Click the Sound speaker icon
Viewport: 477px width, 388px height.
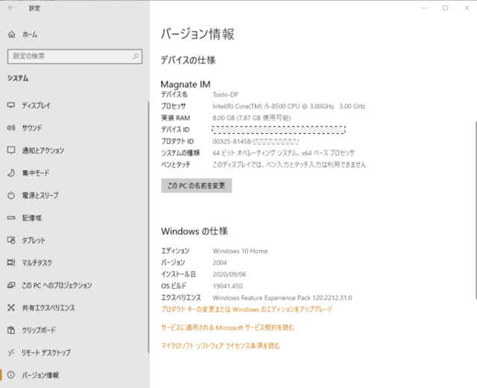point(11,127)
